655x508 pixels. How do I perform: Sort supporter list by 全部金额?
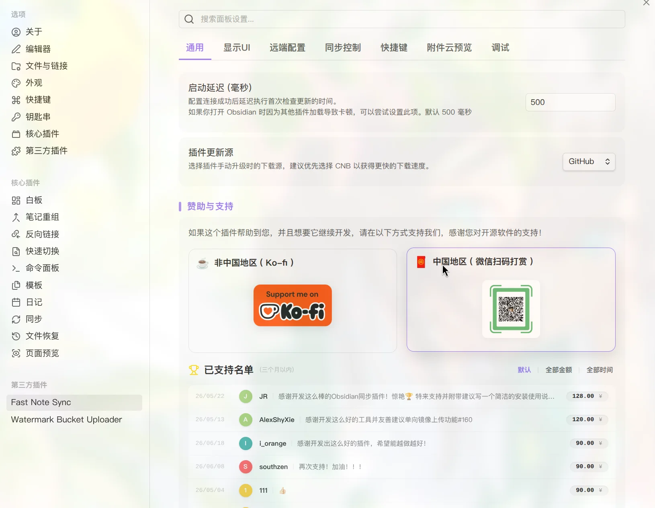click(559, 370)
